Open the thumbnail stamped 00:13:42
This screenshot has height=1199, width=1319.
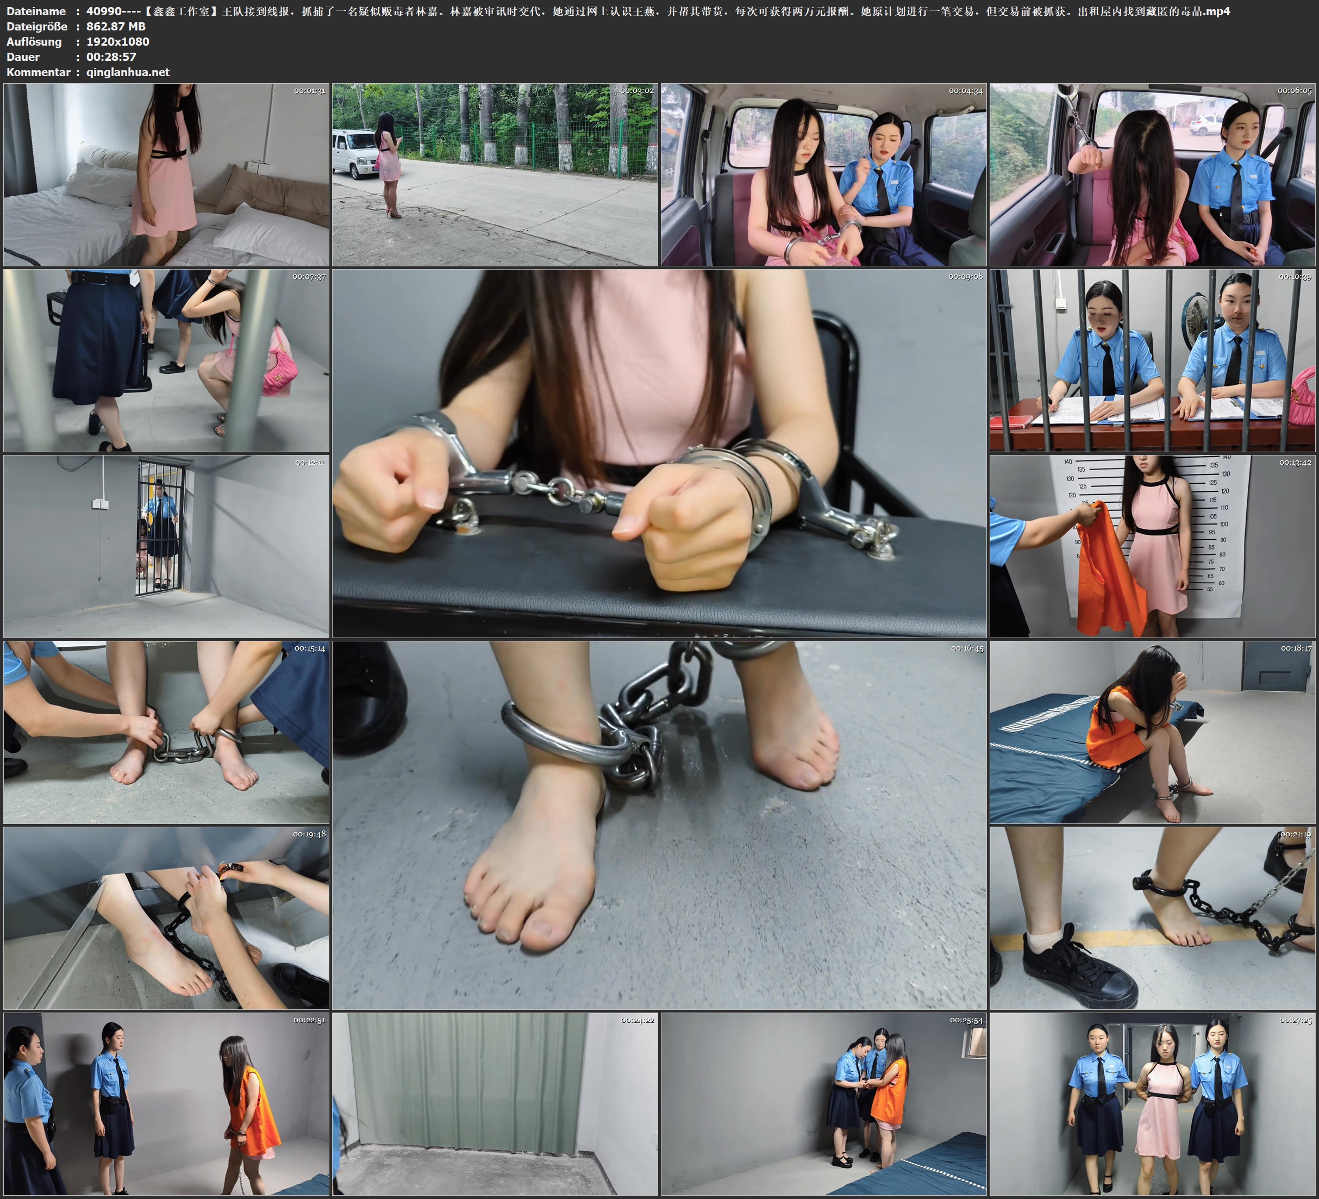click(x=1153, y=546)
